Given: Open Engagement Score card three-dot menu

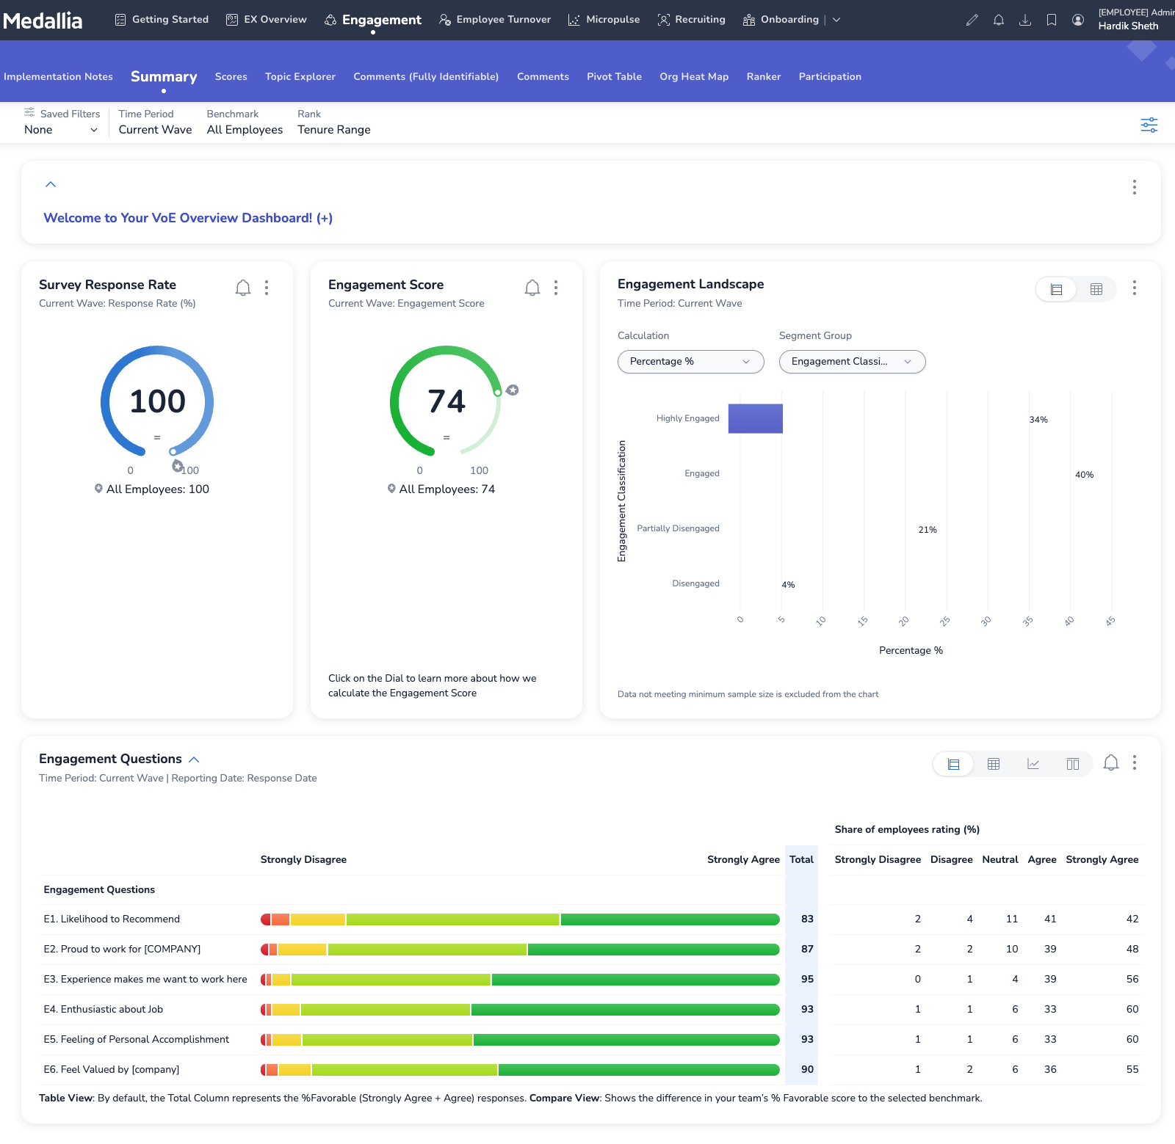Looking at the screenshot, I should tap(556, 288).
